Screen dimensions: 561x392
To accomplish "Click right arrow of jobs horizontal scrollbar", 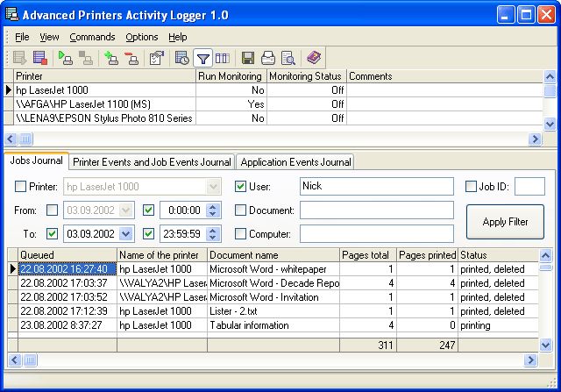I will [530, 360].
